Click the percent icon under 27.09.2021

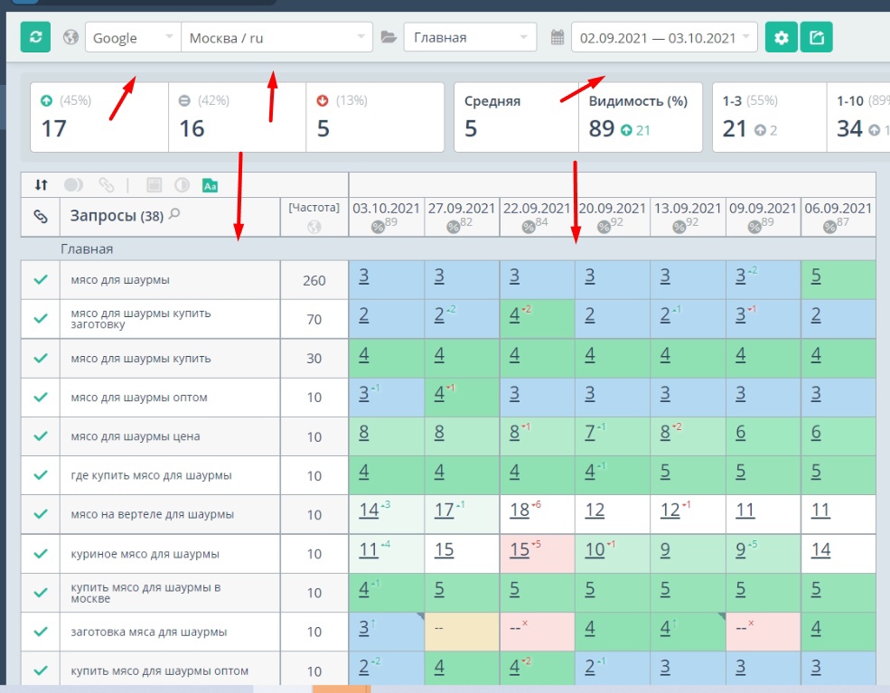pyautogui.click(x=453, y=227)
